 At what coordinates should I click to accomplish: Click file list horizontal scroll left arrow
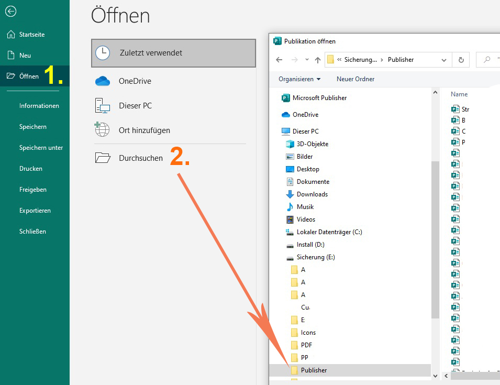(446, 376)
